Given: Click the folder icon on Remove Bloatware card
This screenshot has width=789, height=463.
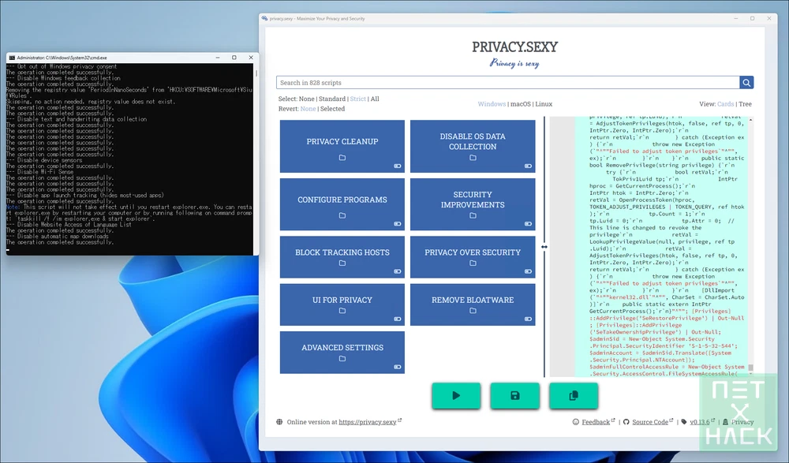Looking at the screenshot, I should click(473, 311).
